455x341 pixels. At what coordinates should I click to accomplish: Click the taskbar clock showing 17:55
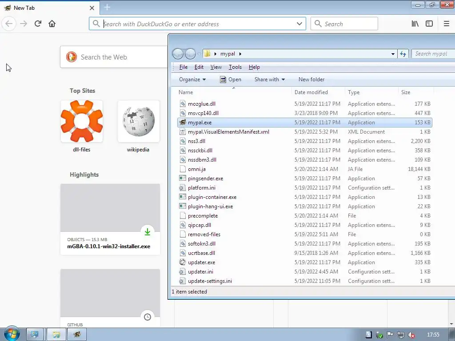[x=433, y=335]
